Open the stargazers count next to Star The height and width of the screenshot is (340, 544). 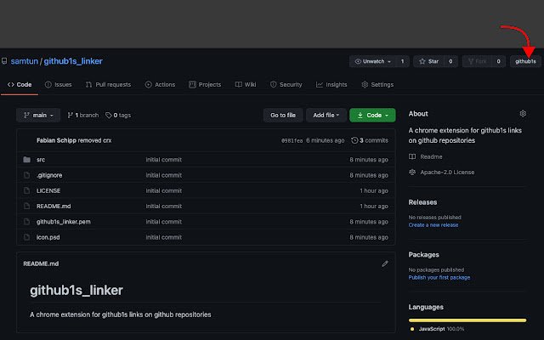point(450,61)
